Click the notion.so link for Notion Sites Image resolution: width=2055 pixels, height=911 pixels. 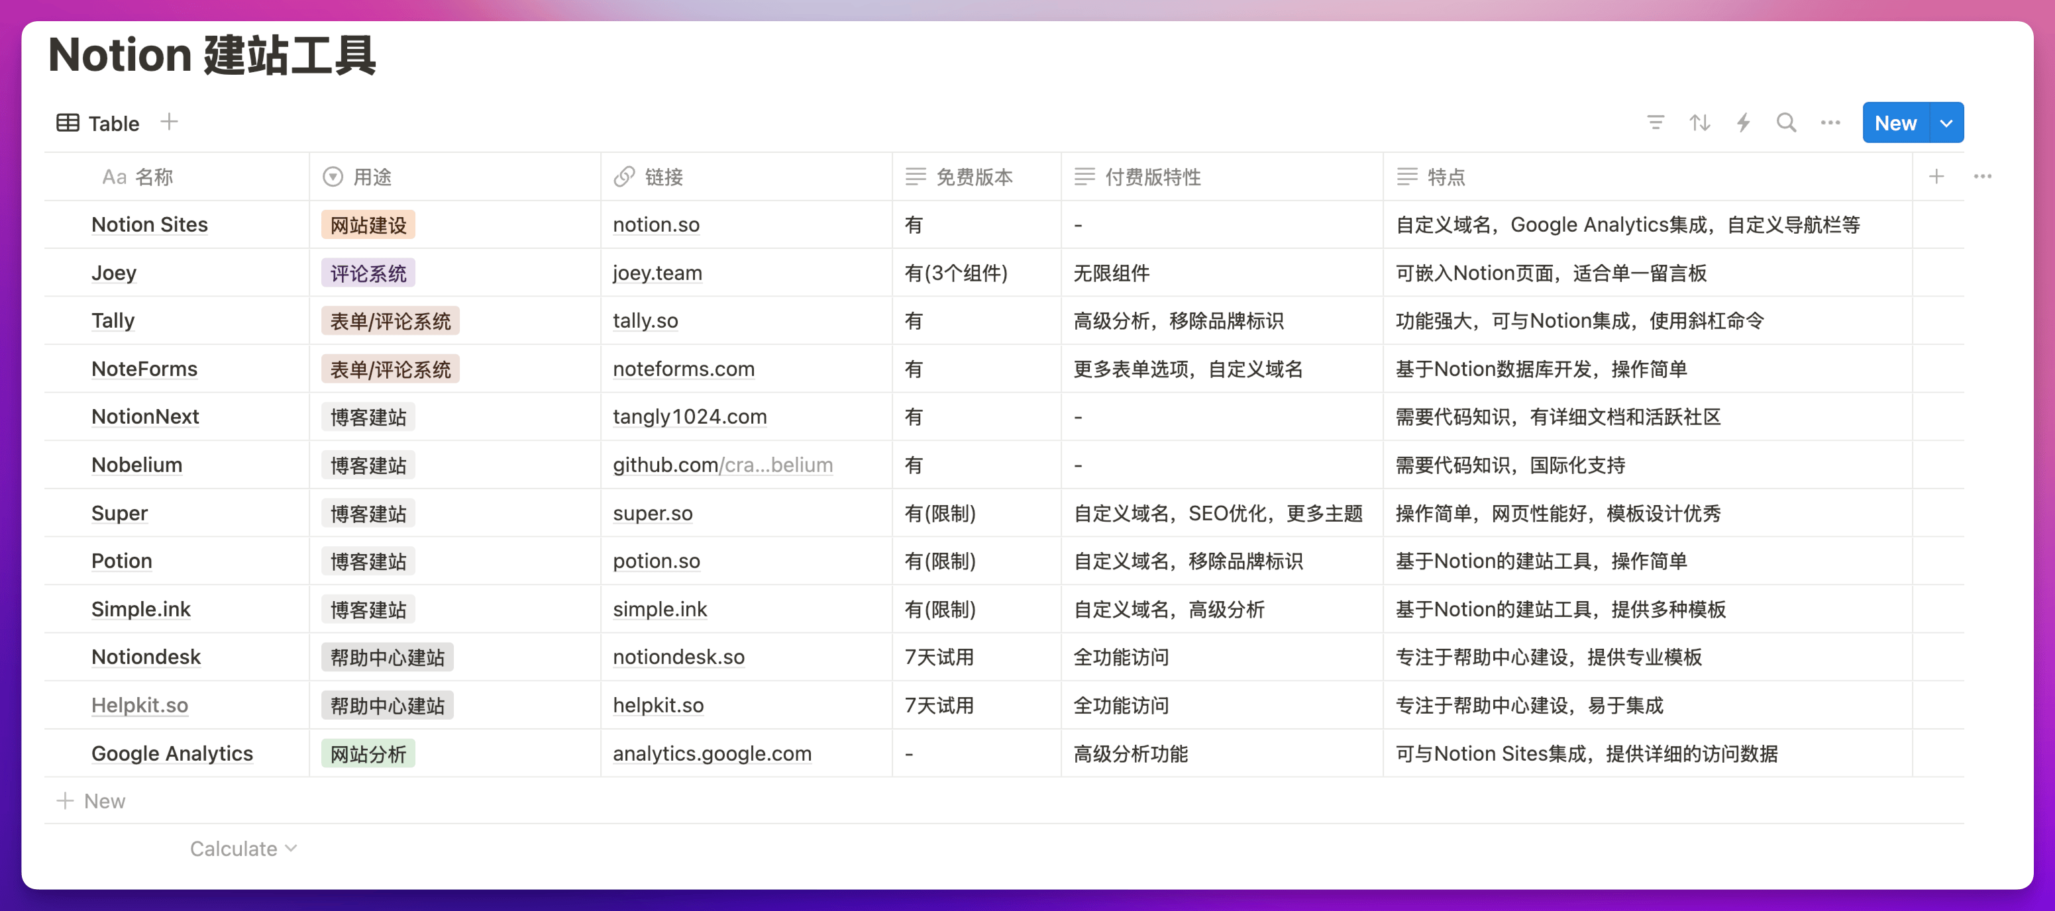click(x=654, y=225)
